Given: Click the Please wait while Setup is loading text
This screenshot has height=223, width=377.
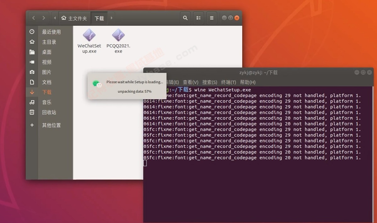Looking at the screenshot, I should click(x=135, y=82).
